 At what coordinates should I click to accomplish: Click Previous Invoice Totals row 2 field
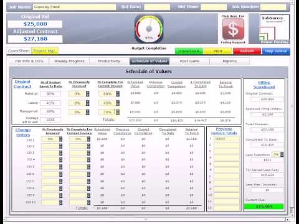[227, 145]
